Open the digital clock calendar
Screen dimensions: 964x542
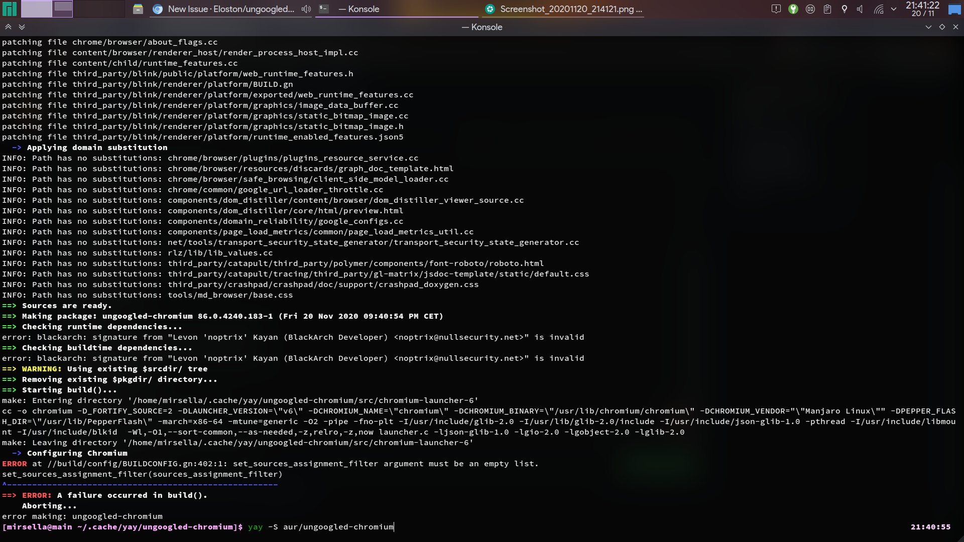(x=922, y=9)
